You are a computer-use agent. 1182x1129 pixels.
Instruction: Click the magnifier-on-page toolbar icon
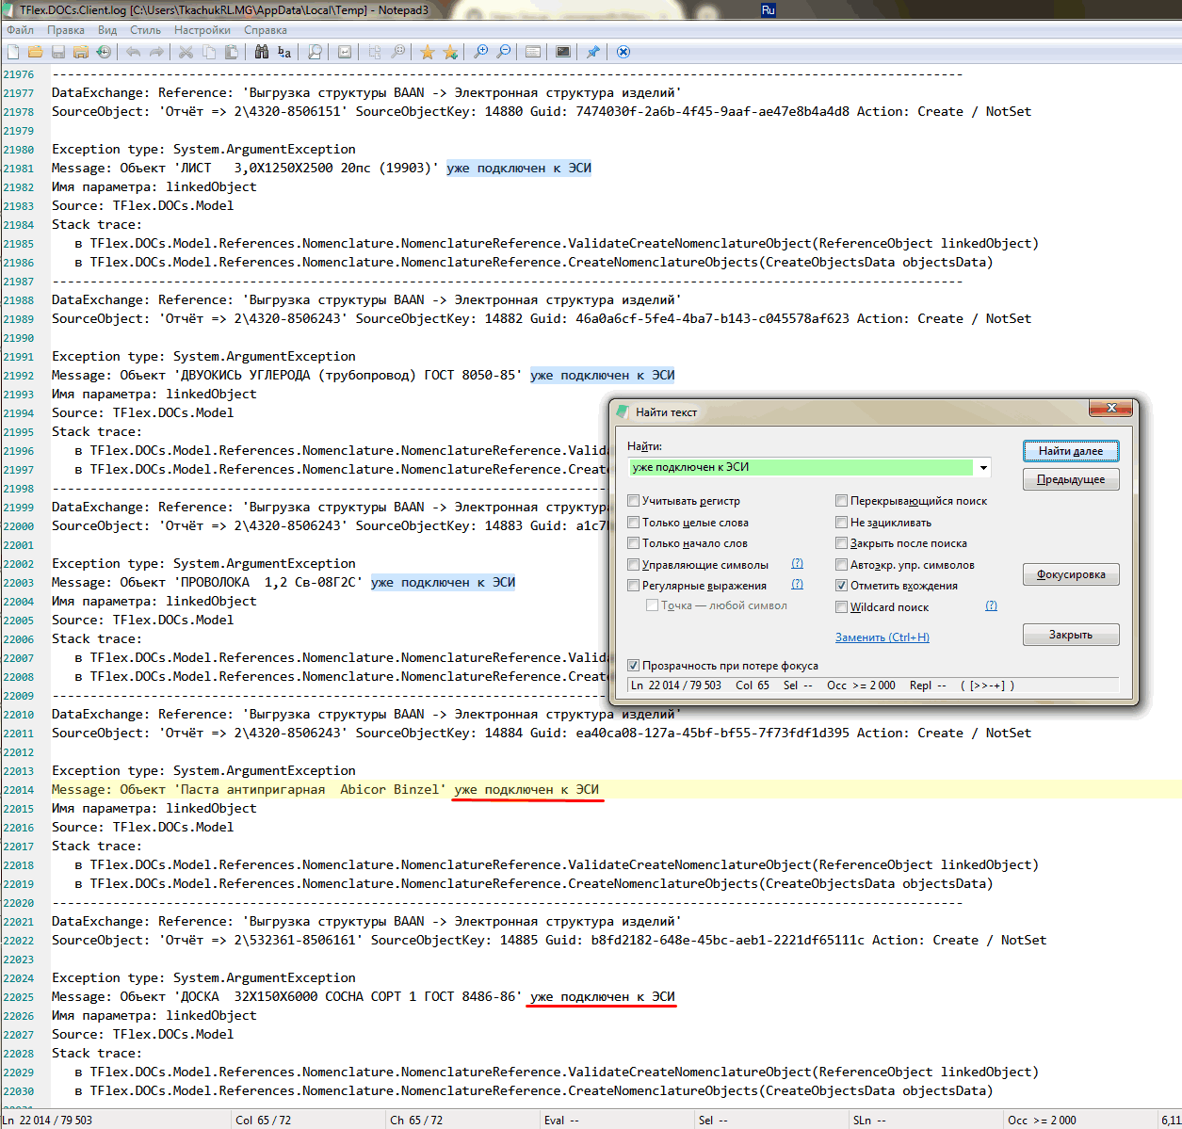[x=315, y=52]
